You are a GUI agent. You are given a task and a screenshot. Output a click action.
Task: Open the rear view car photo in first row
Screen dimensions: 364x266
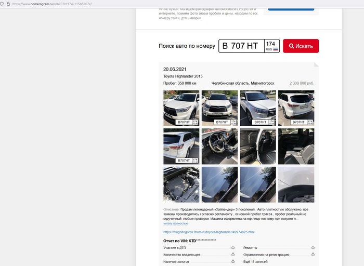point(296,108)
